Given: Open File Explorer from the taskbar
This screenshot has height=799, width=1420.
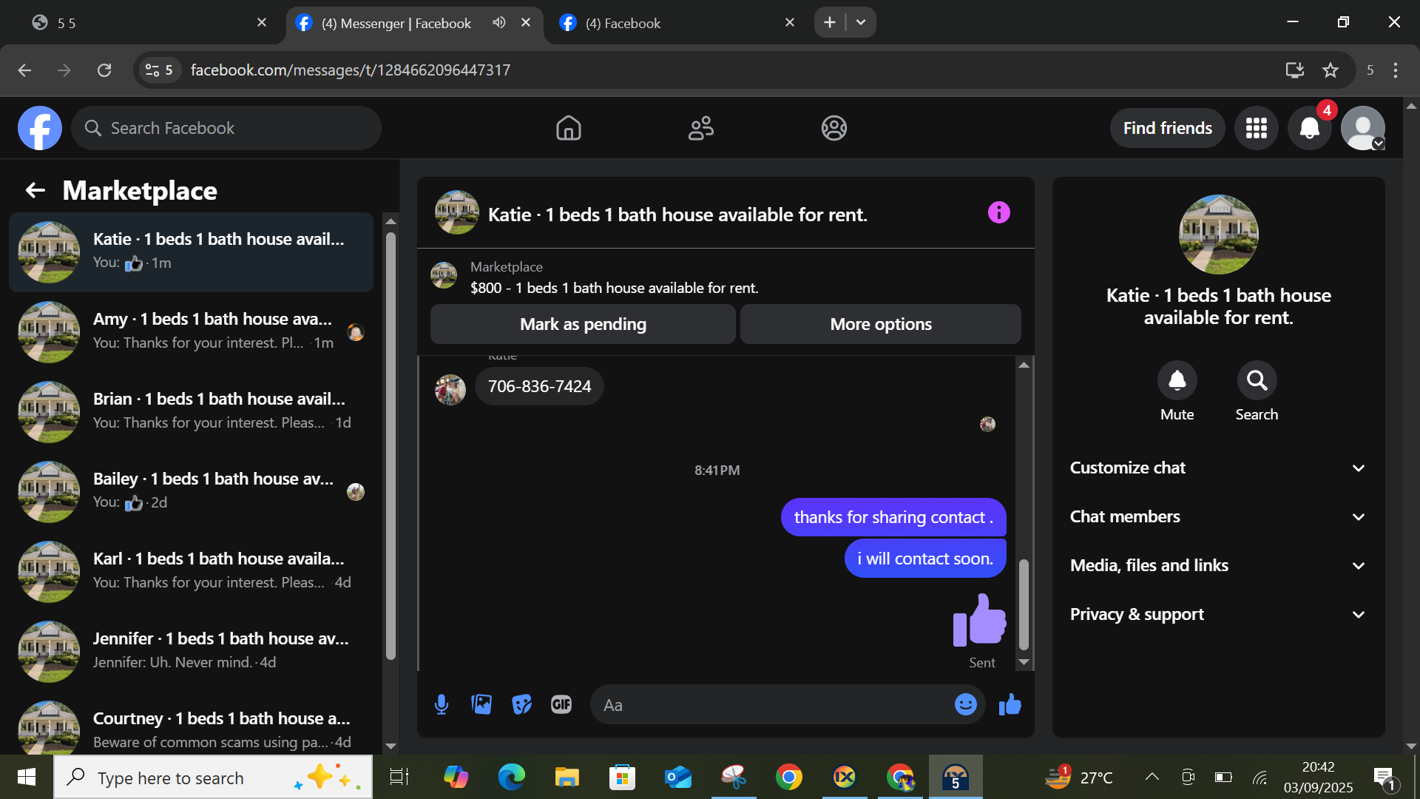Looking at the screenshot, I should (x=567, y=777).
